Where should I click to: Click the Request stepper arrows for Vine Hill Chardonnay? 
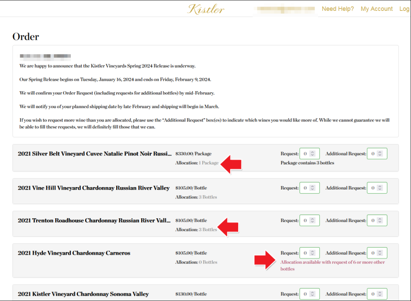pyautogui.click(x=312, y=188)
